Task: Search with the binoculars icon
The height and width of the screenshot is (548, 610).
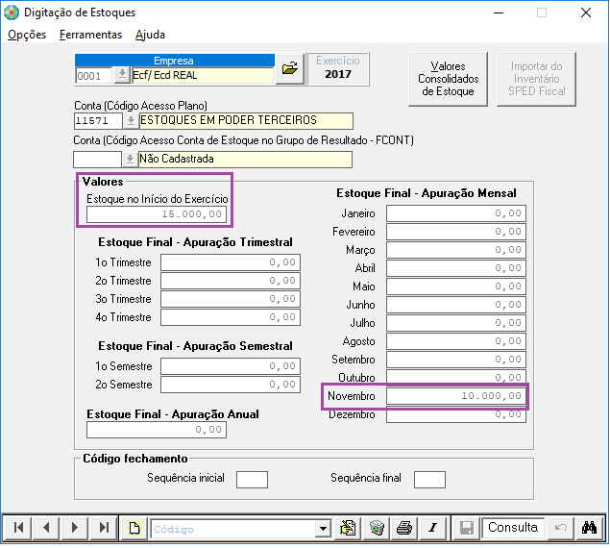Action: (589, 528)
